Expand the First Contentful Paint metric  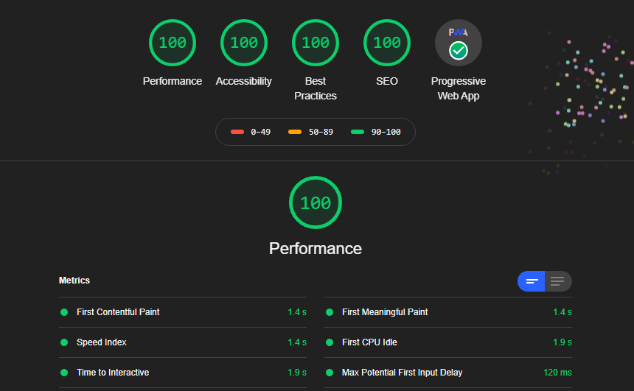pyautogui.click(x=118, y=312)
